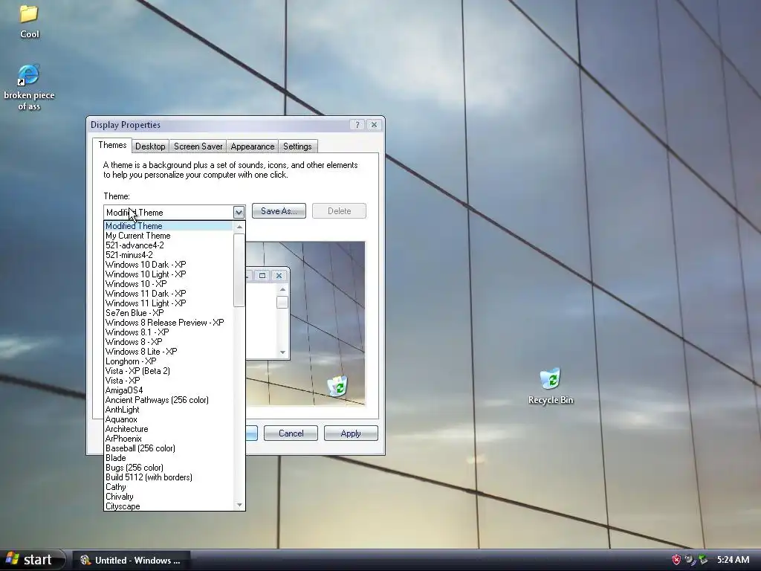The image size is (761, 571).
Task: Open the Appearance tab
Action: coord(253,146)
